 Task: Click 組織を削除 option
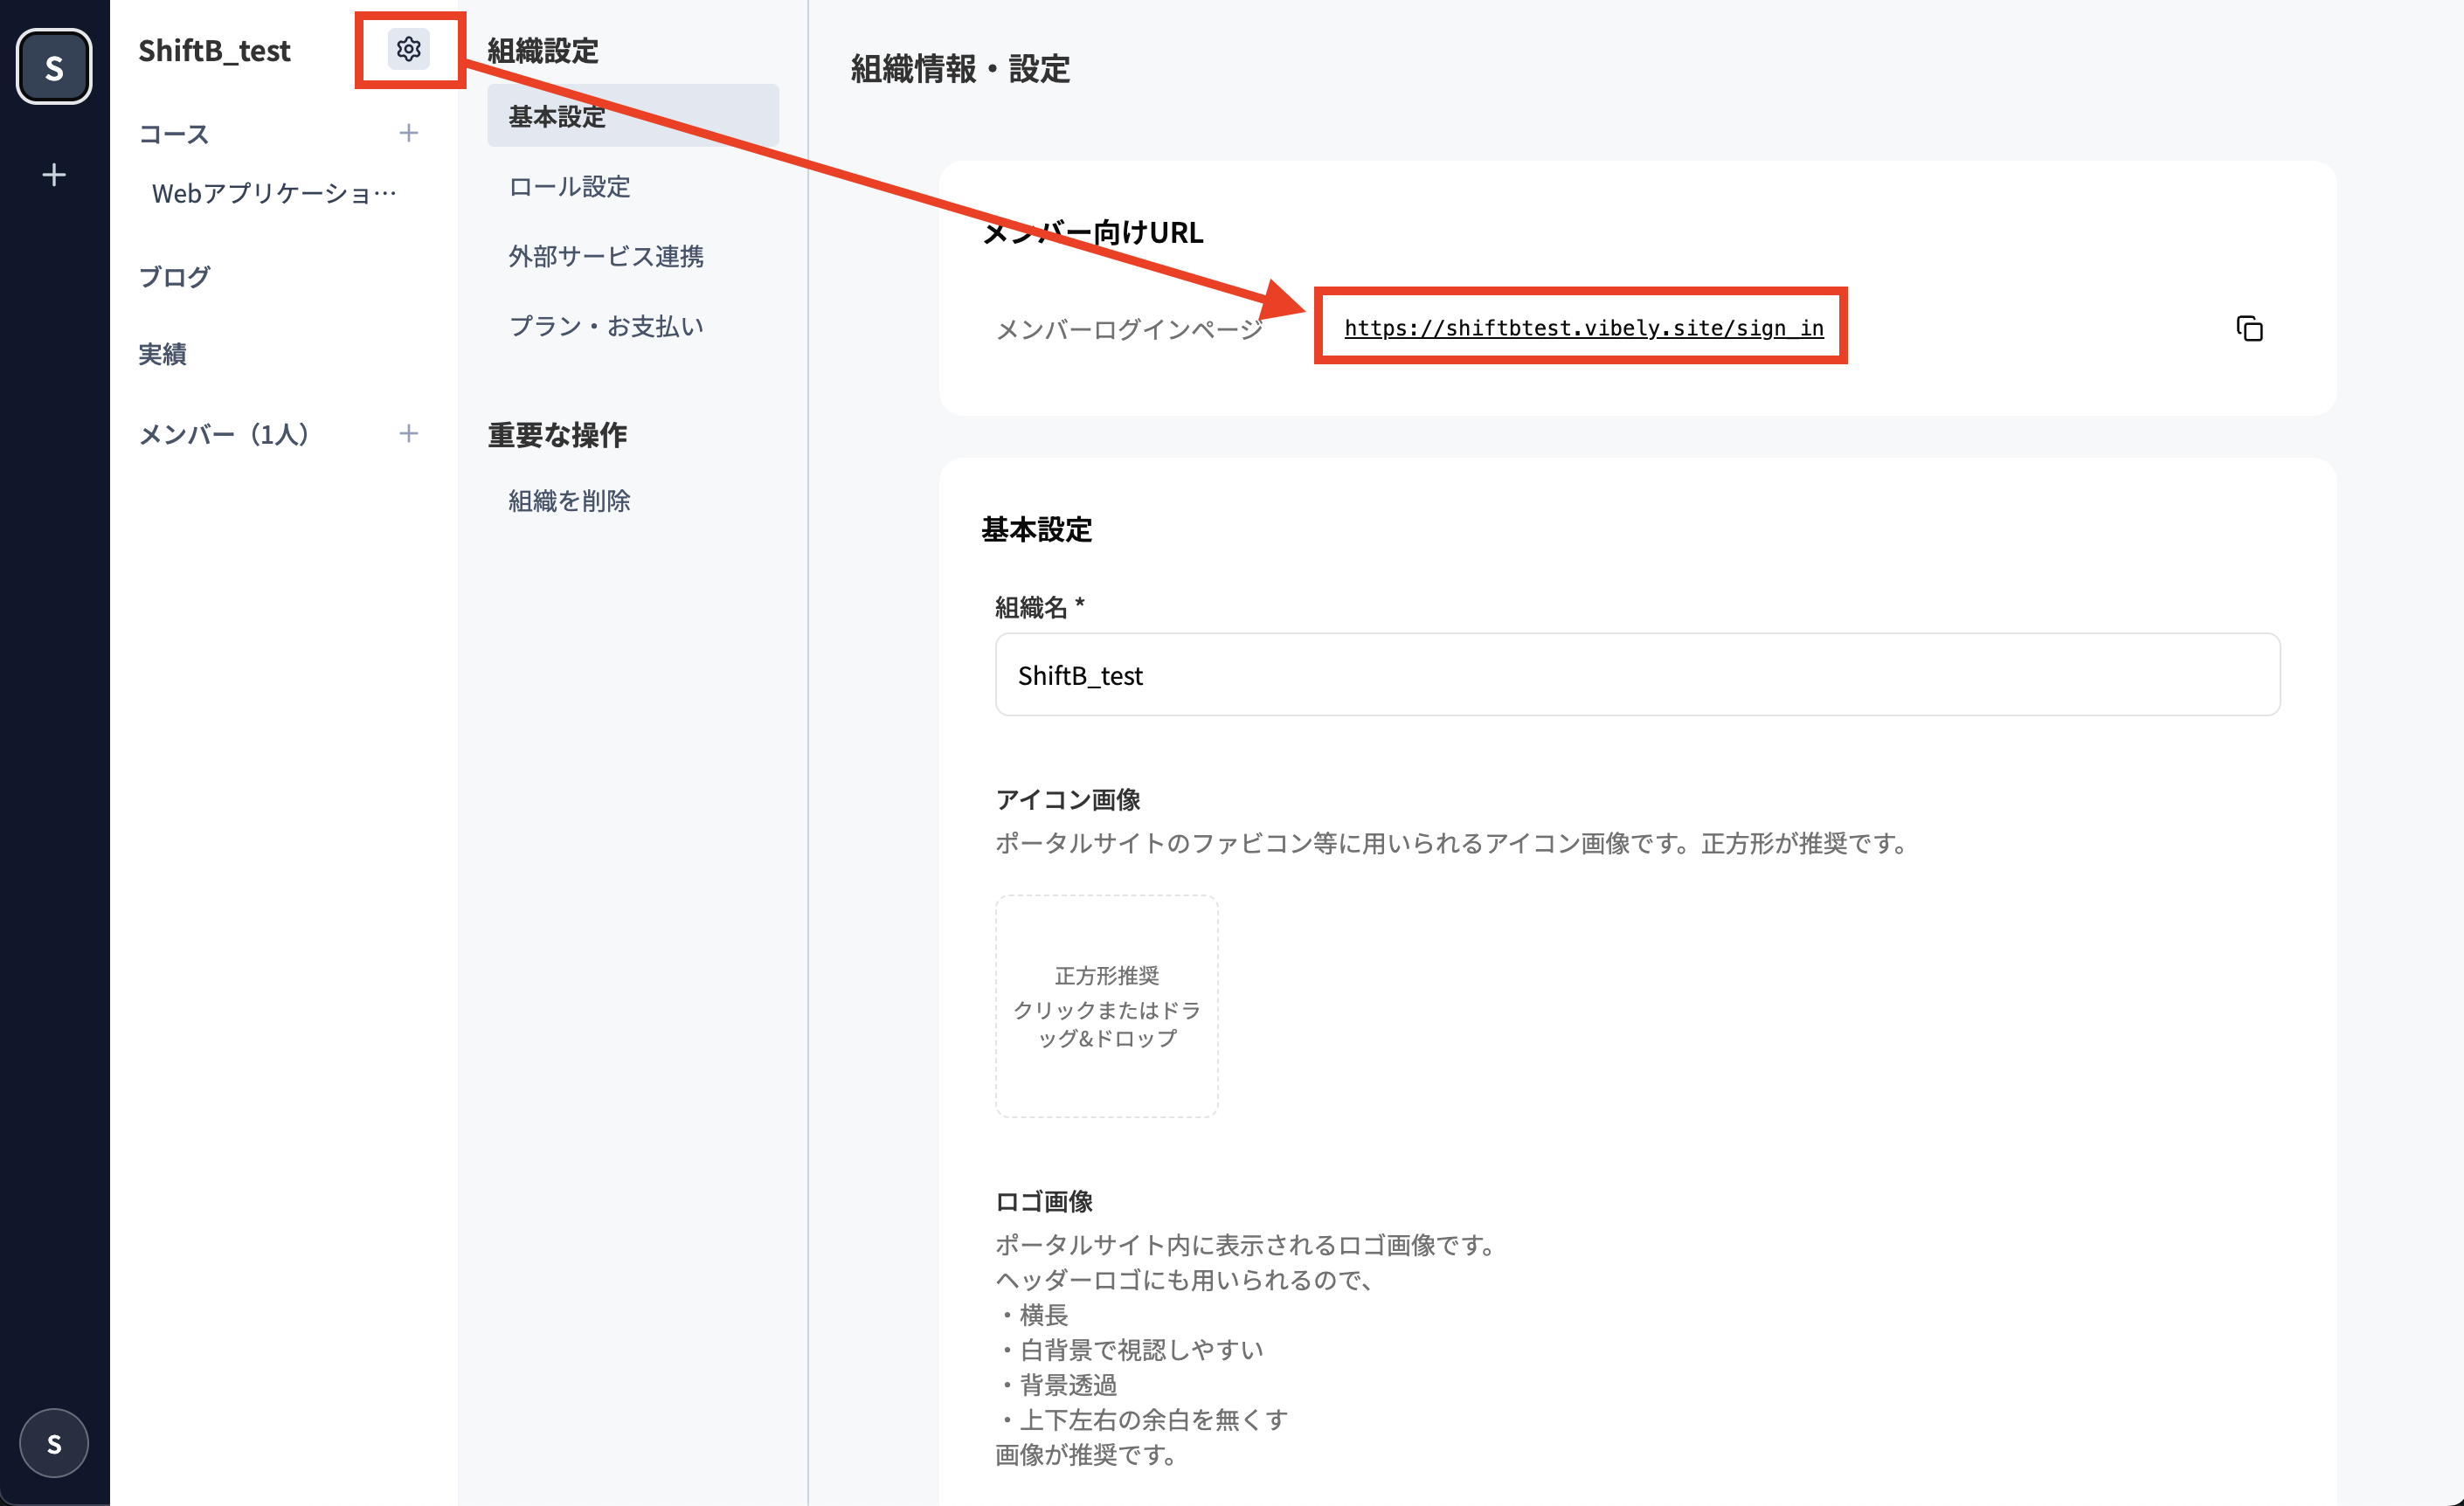pos(569,500)
